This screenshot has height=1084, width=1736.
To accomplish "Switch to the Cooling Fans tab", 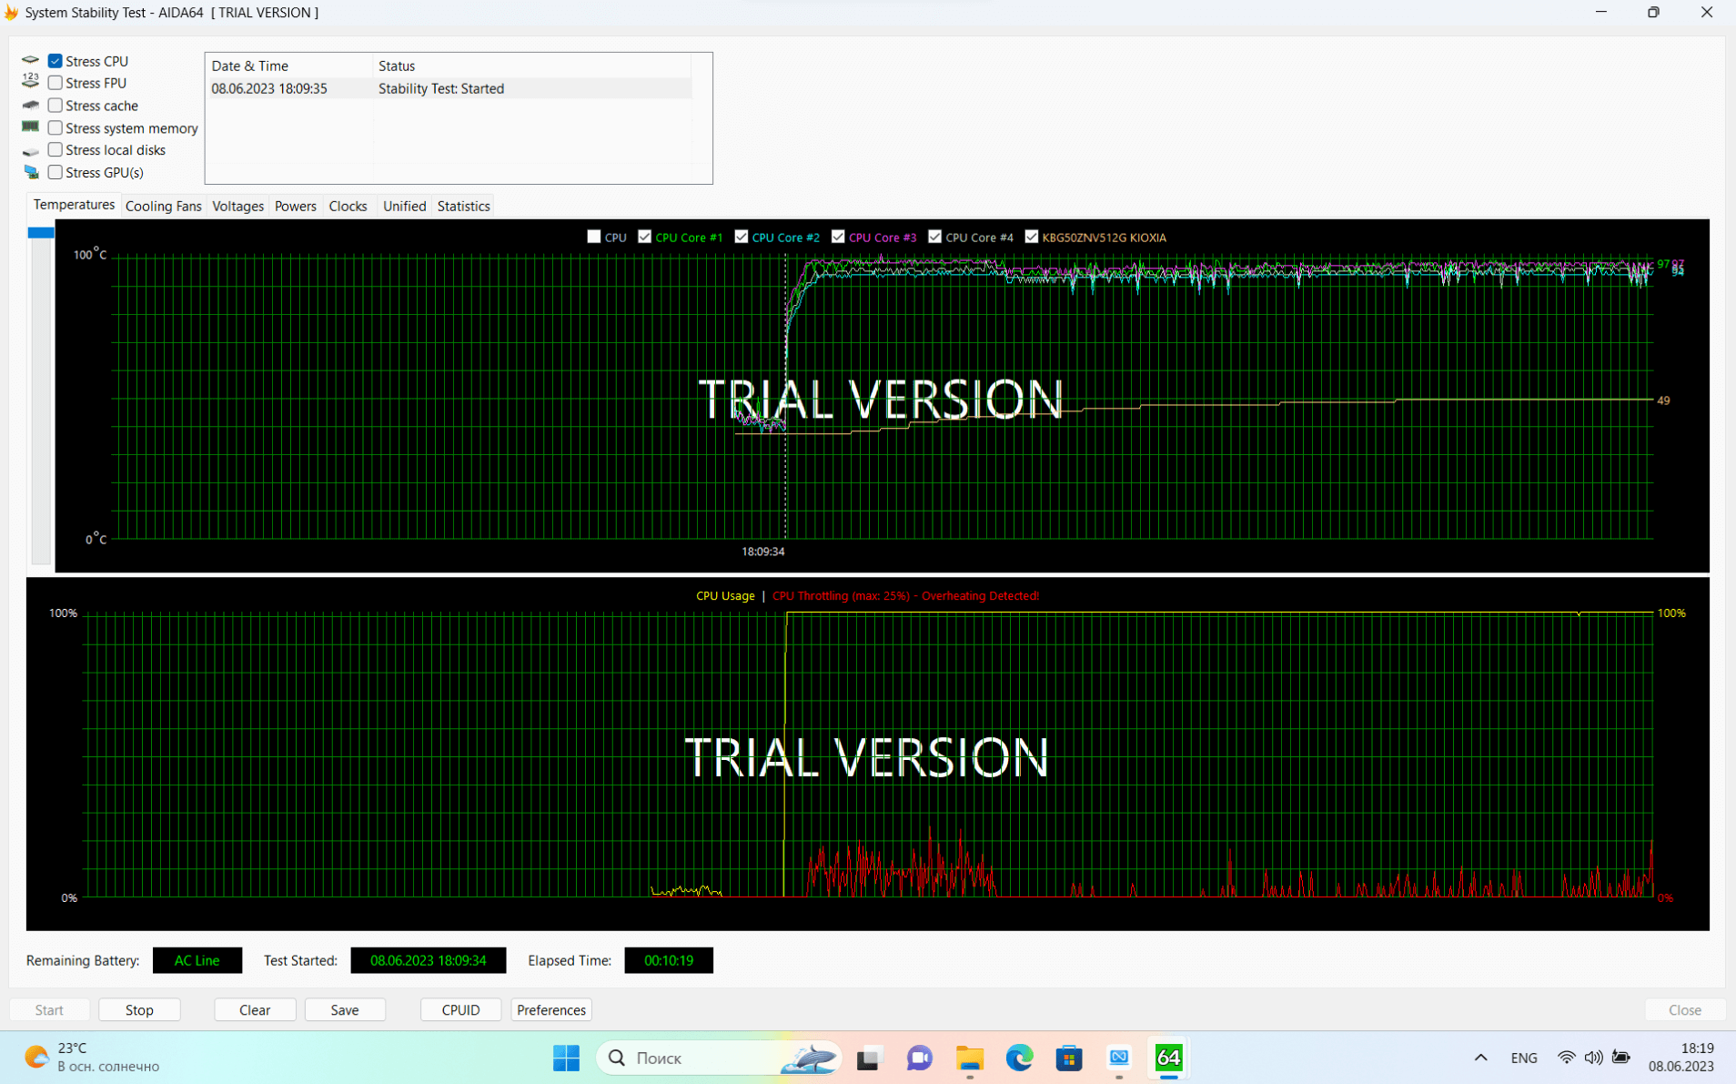I will click(x=163, y=206).
